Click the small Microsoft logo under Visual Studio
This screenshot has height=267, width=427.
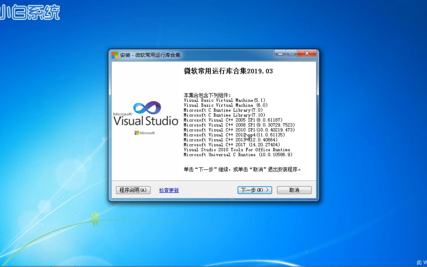[144, 133]
